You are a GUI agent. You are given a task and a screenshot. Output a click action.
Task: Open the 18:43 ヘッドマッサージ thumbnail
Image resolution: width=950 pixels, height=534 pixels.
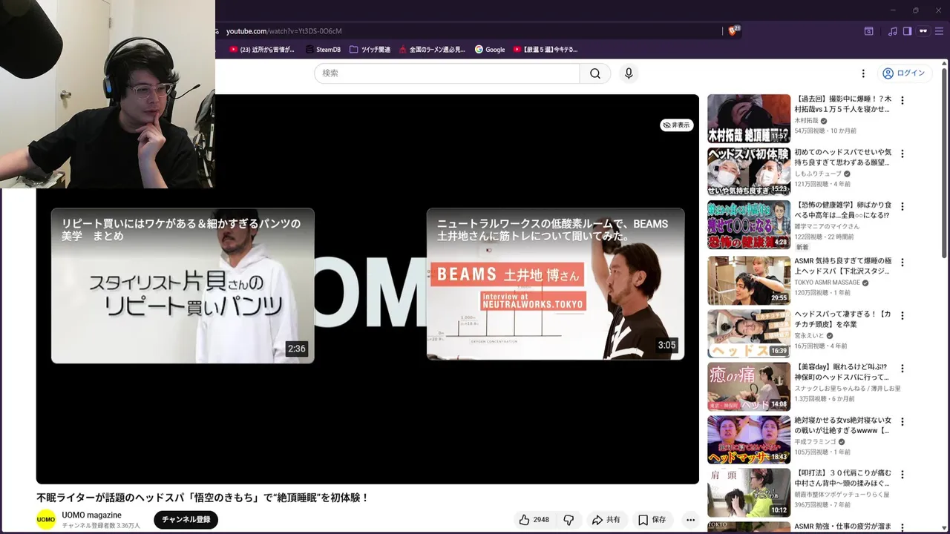pos(749,441)
